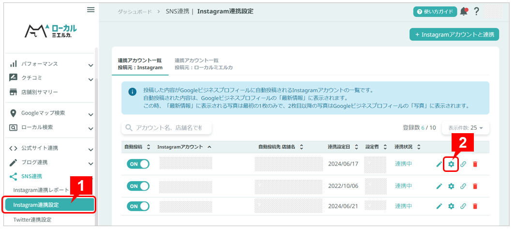Collapse sidebar with the hamburger menu icon
This screenshot has width=513, height=230.
[90, 10]
